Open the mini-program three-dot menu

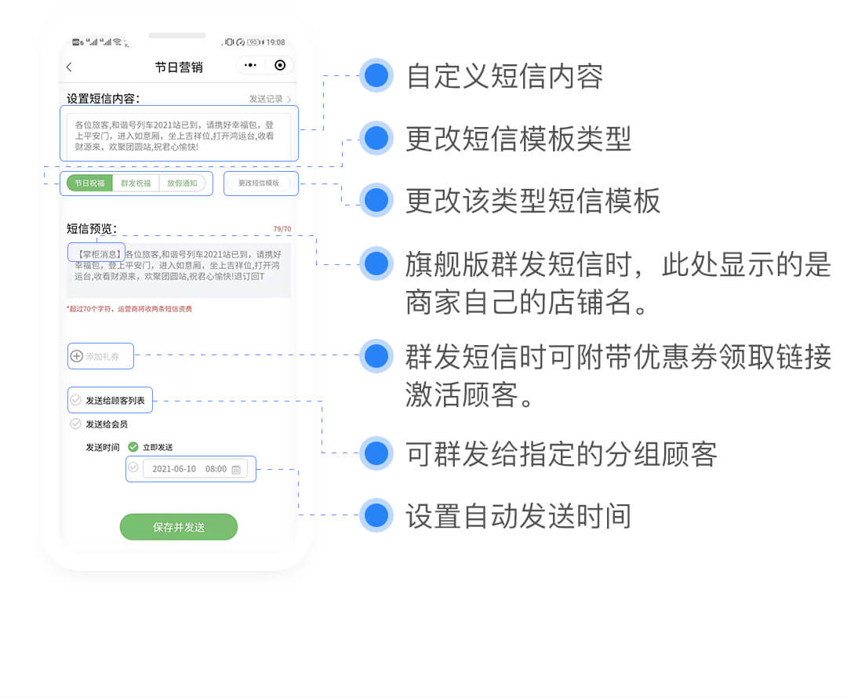[x=250, y=66]
